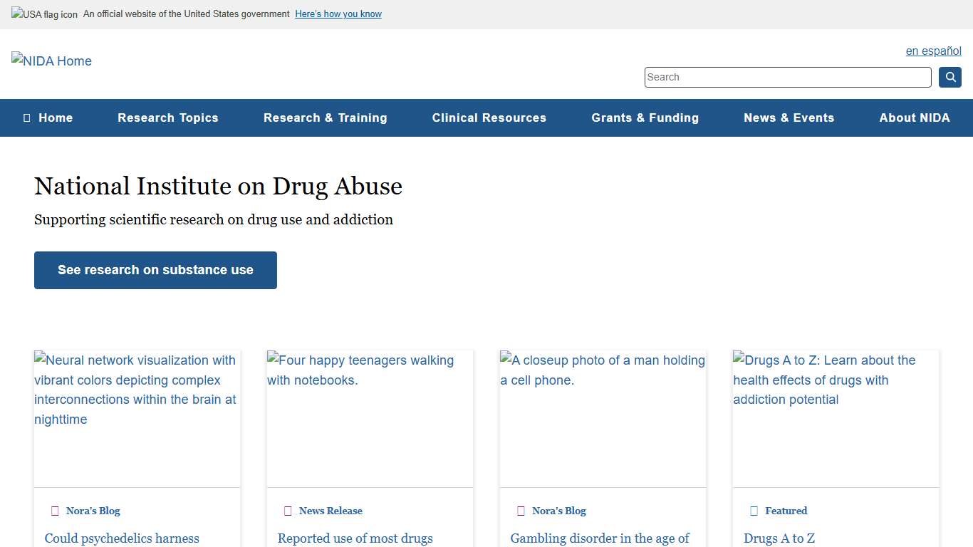Click the search magnifying glass icon
The height and width of the screenshot is (547, 973).
pyautogui.click(x=949, y=77)
